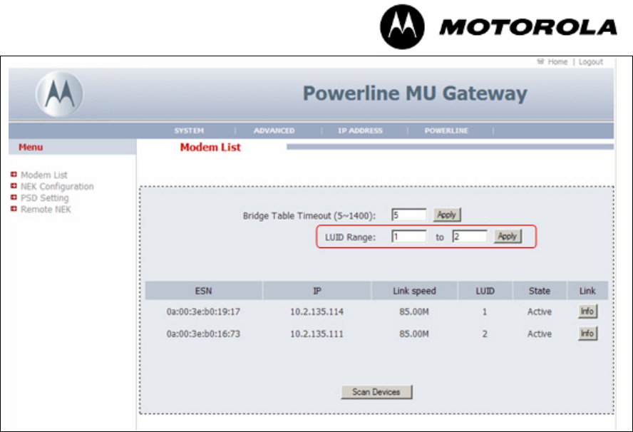Click the round Motorola logo in gateway banner
The height and width of the screenshot is (432, 633).
pos(60,94)
